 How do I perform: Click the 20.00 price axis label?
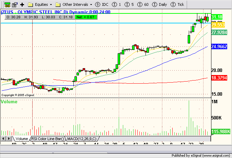pyautogui.click(x=217, y=70)
